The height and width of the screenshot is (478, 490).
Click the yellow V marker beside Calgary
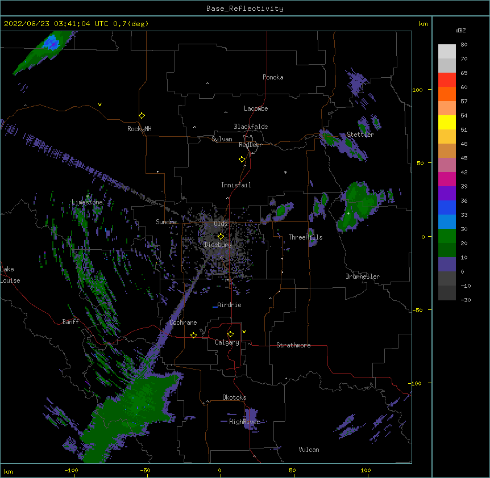coord(244,332)
